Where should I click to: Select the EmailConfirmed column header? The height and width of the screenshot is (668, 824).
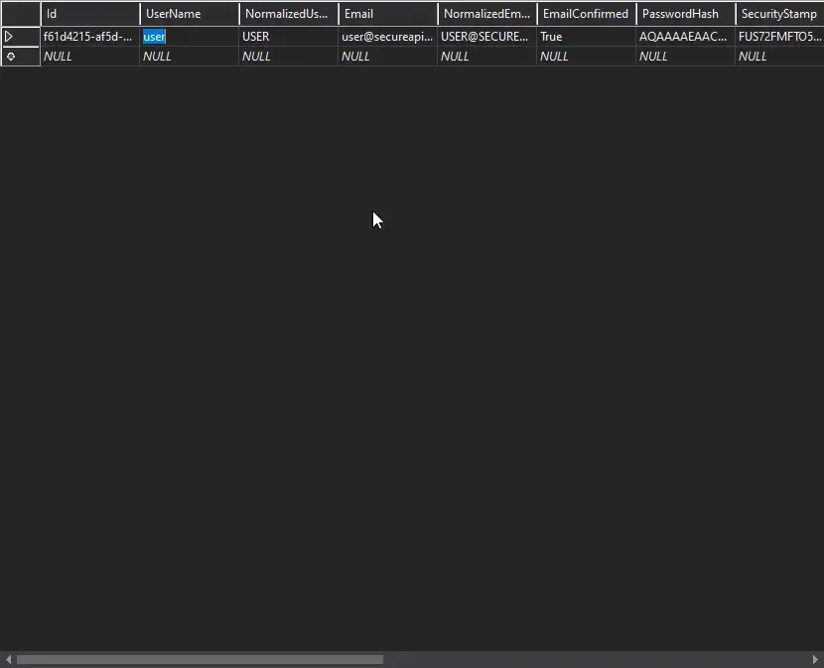click(x=585, y=13)
